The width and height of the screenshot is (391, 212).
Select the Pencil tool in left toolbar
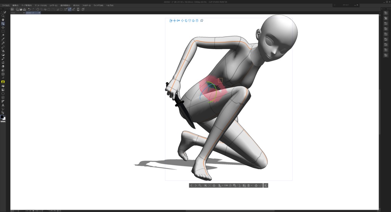[3, 47]
